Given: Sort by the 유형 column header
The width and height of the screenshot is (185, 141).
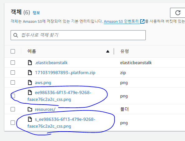Looking at the screenshot, I should [x=125, y=51].
